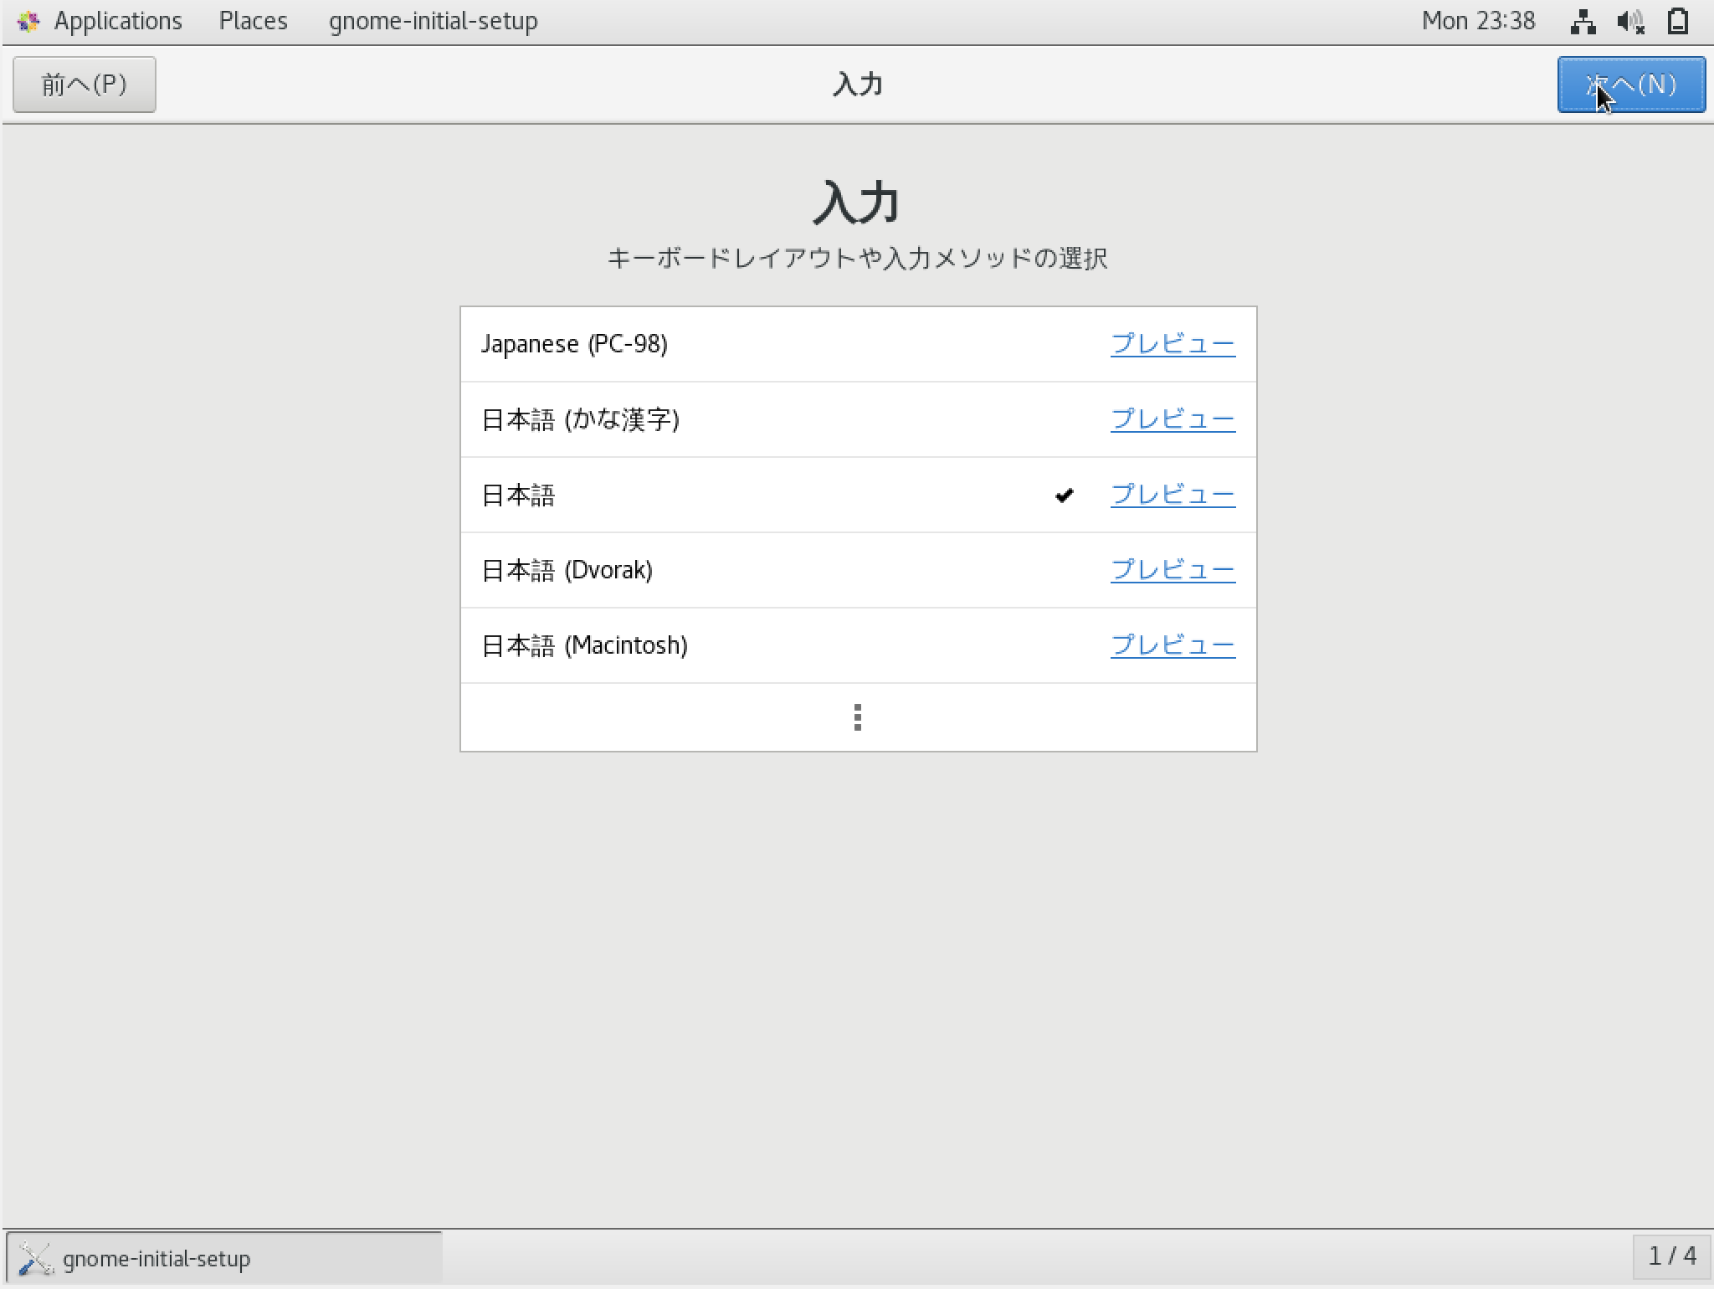Screen dimensions: 1714x1289
Task: Click the Applications menu foot icon
Action: point(28,21)
